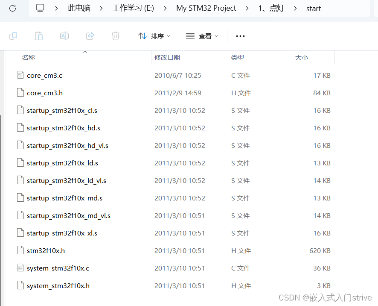This screenshot has width=378, height=306.
Task: Go to My STM32 Project folder breadcrumb
Action: [x=206, y=8]
